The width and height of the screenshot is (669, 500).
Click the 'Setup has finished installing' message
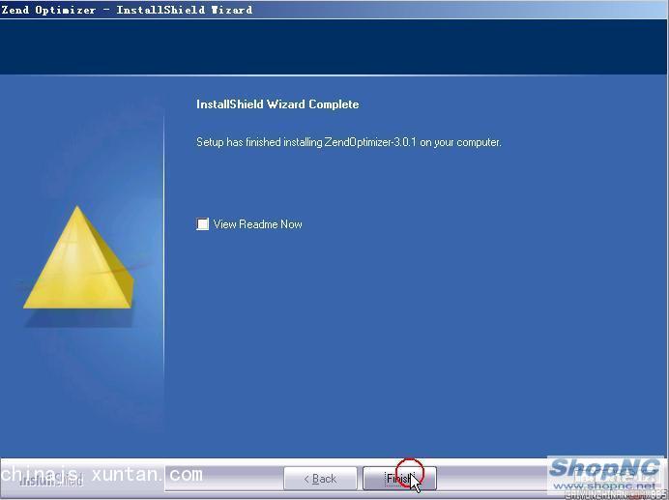[349, 142]
